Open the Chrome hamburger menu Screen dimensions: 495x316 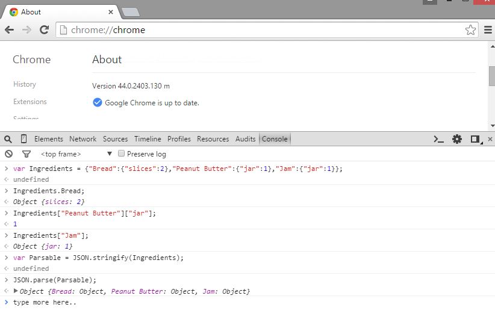(x=488, y=30)
